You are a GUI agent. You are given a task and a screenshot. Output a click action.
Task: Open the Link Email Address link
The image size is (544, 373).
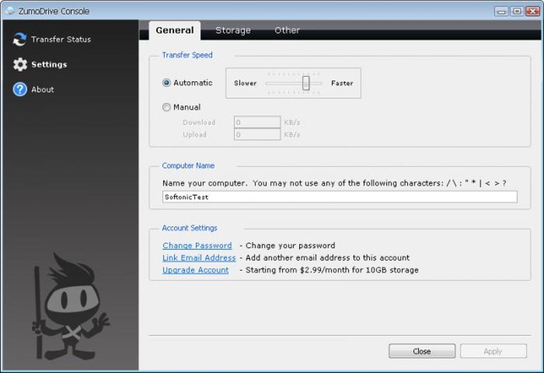199,258
